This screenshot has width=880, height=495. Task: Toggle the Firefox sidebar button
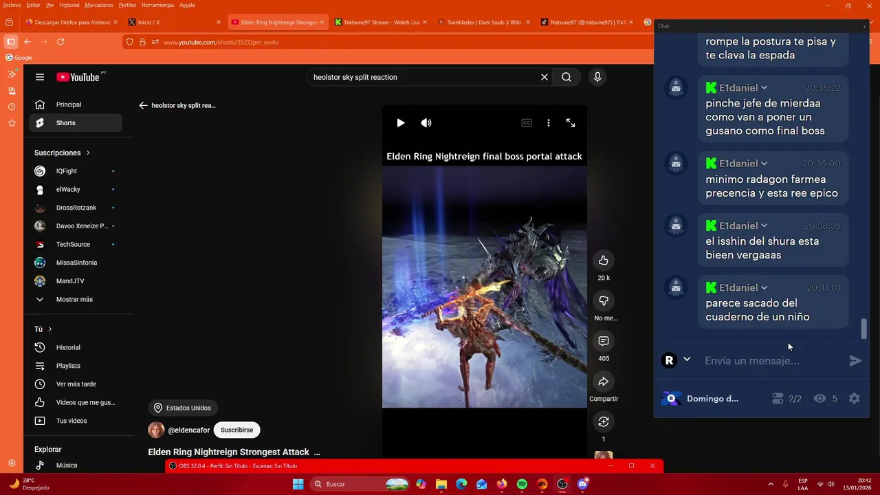pyautogui.click(x=10, y=42)
